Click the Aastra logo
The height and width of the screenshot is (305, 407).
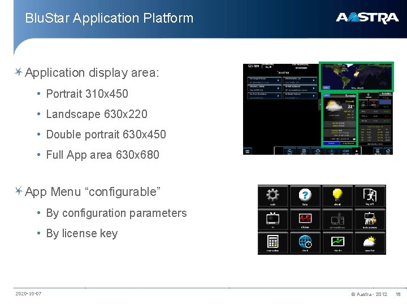click(x=367, y=18)
